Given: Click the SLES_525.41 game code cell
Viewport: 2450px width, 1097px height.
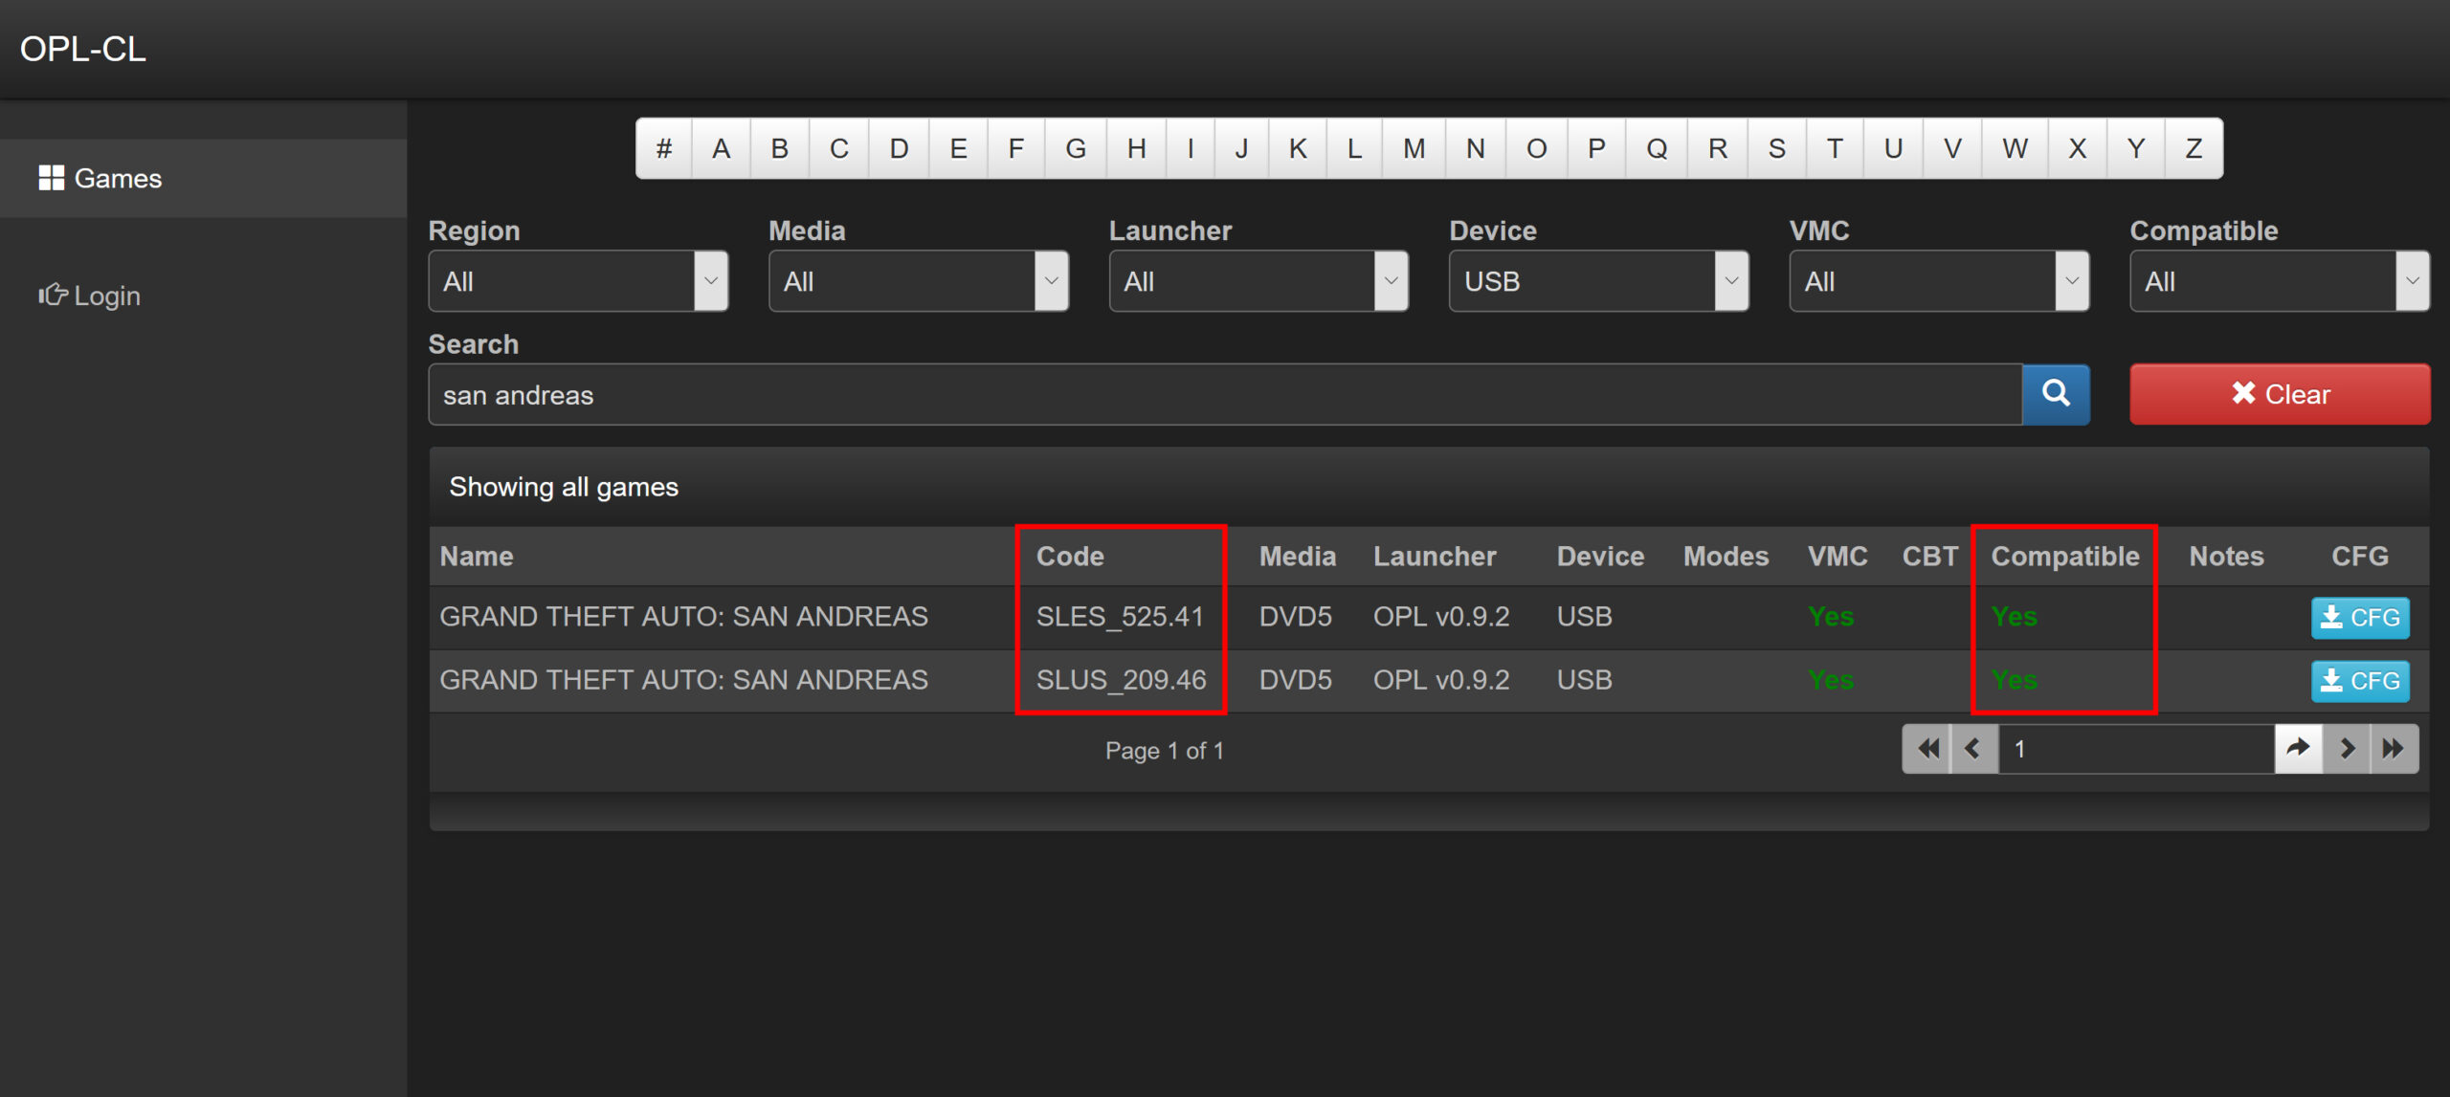Looking at the screenshot, I should tap(1120, 617).
